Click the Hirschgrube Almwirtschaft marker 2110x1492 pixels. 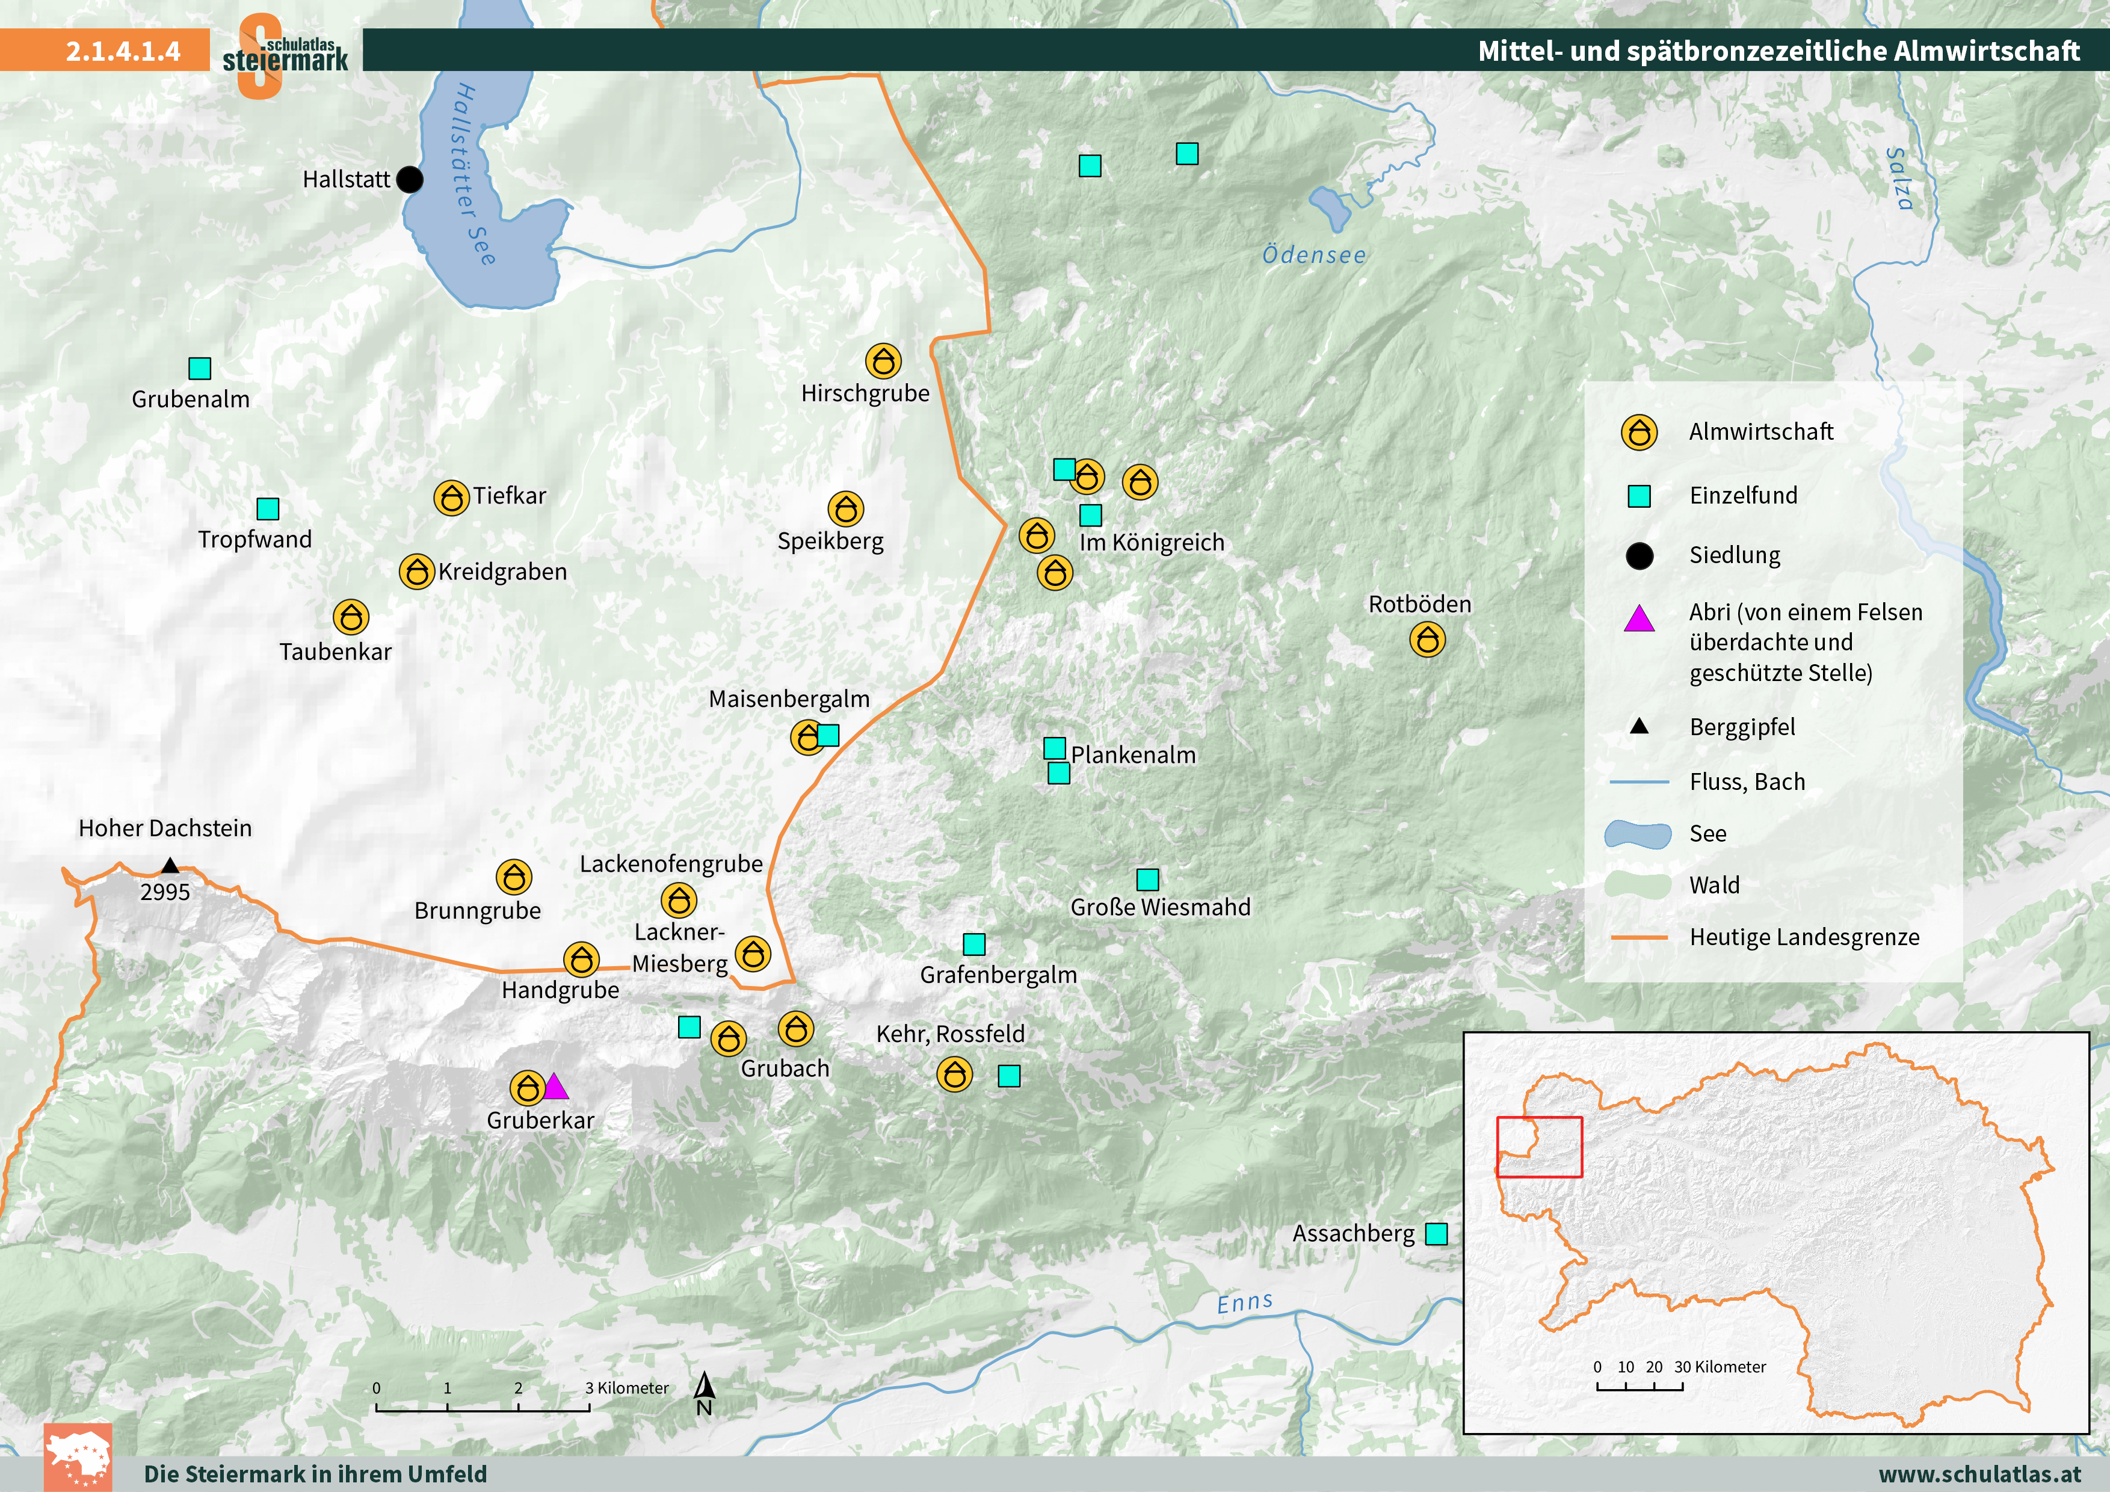(883, 361)
